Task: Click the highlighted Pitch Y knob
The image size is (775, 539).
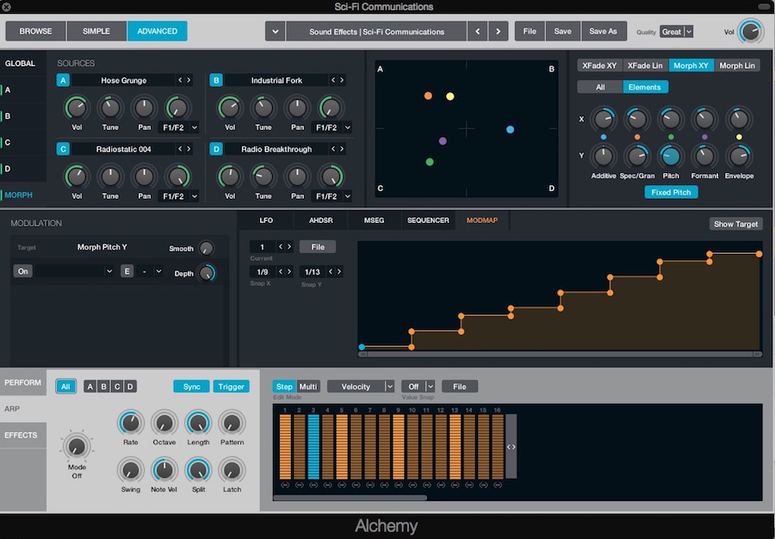Action: tap(671, 156)
